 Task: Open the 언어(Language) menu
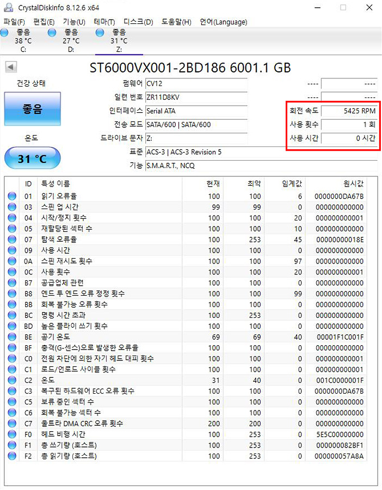(x=223, y=22)
